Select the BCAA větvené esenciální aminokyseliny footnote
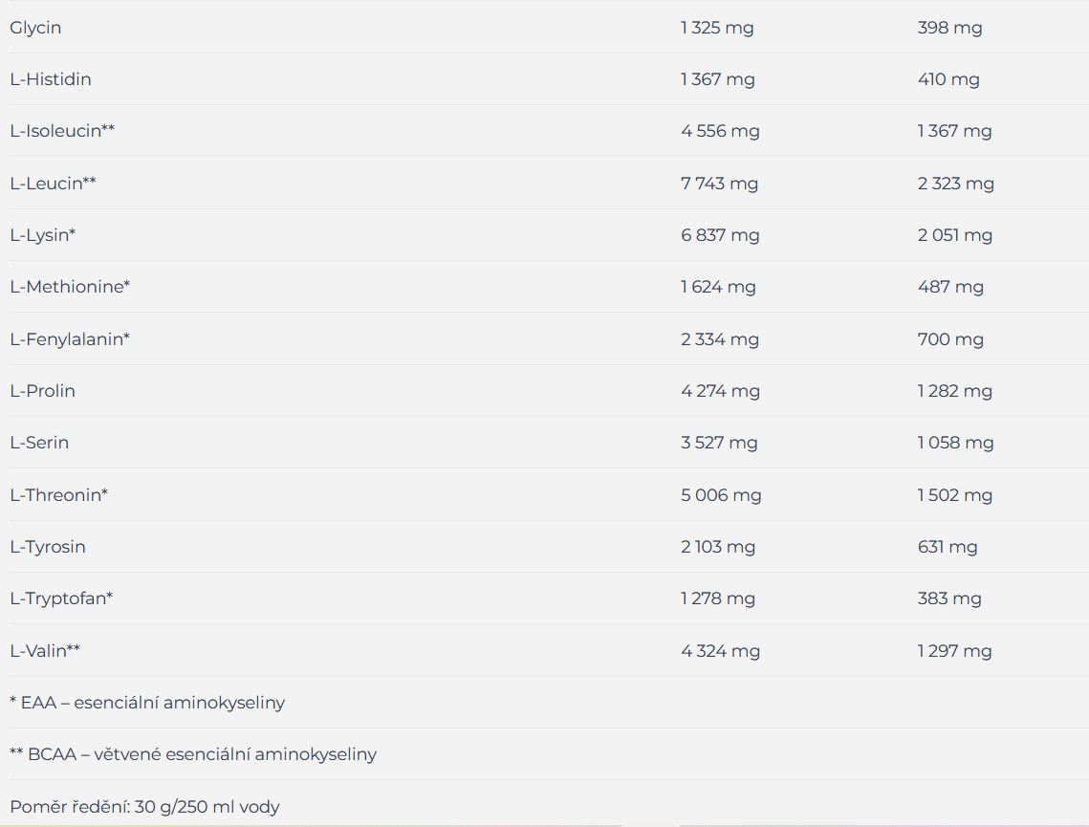1089x827 pixels. [x=193, y=754]
